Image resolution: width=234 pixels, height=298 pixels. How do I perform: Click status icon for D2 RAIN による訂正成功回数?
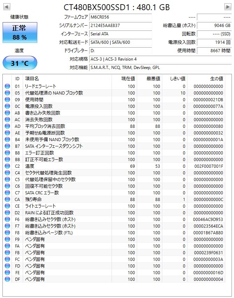click(x=7, y=213)
